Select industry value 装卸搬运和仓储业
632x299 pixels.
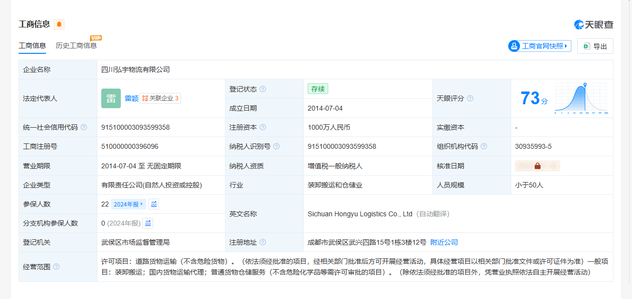(x=335, y=185)
